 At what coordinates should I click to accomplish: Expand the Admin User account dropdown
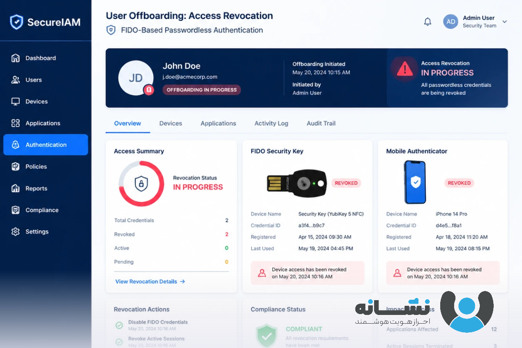click(x=505, y=22)
